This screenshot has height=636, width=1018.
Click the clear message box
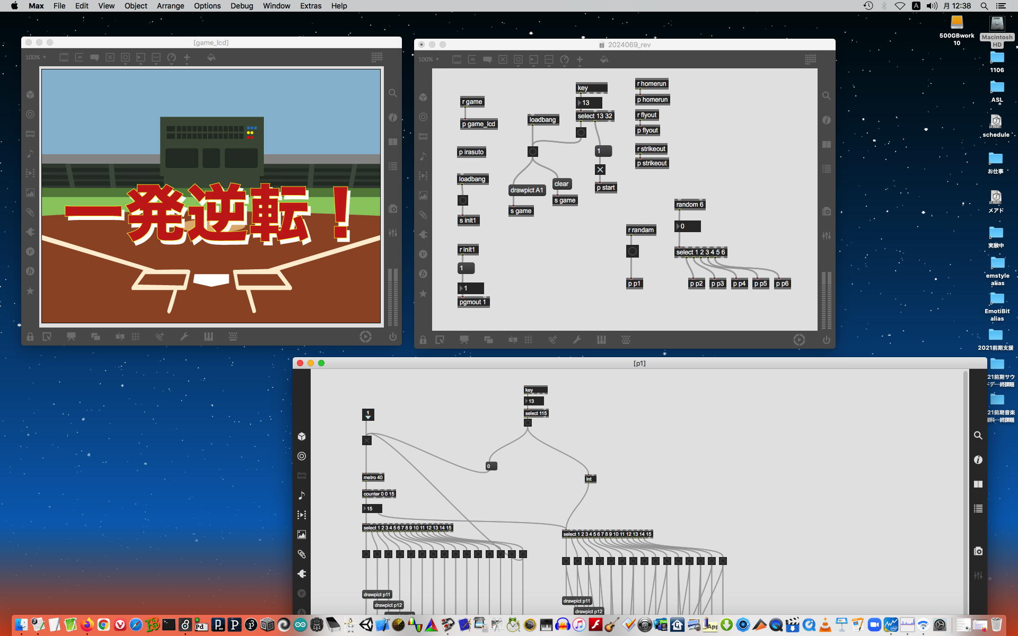pyautogui.click(x=561, y=184)
